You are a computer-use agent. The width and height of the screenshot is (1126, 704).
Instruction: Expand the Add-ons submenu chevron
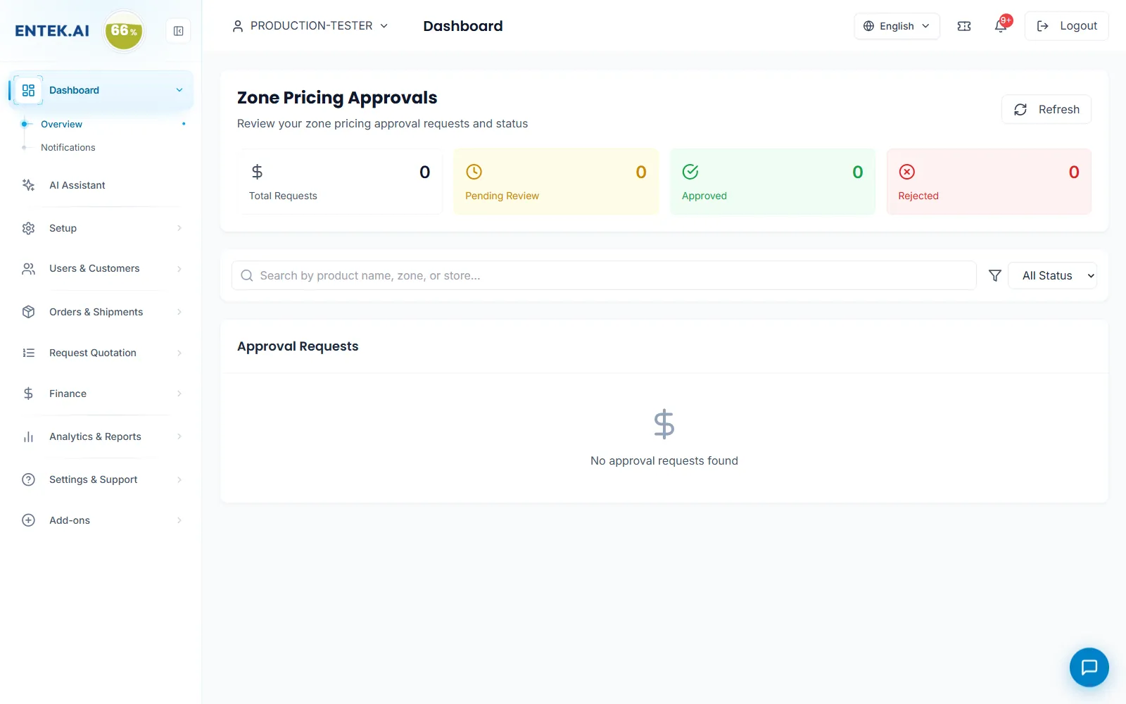click(179, 520)
